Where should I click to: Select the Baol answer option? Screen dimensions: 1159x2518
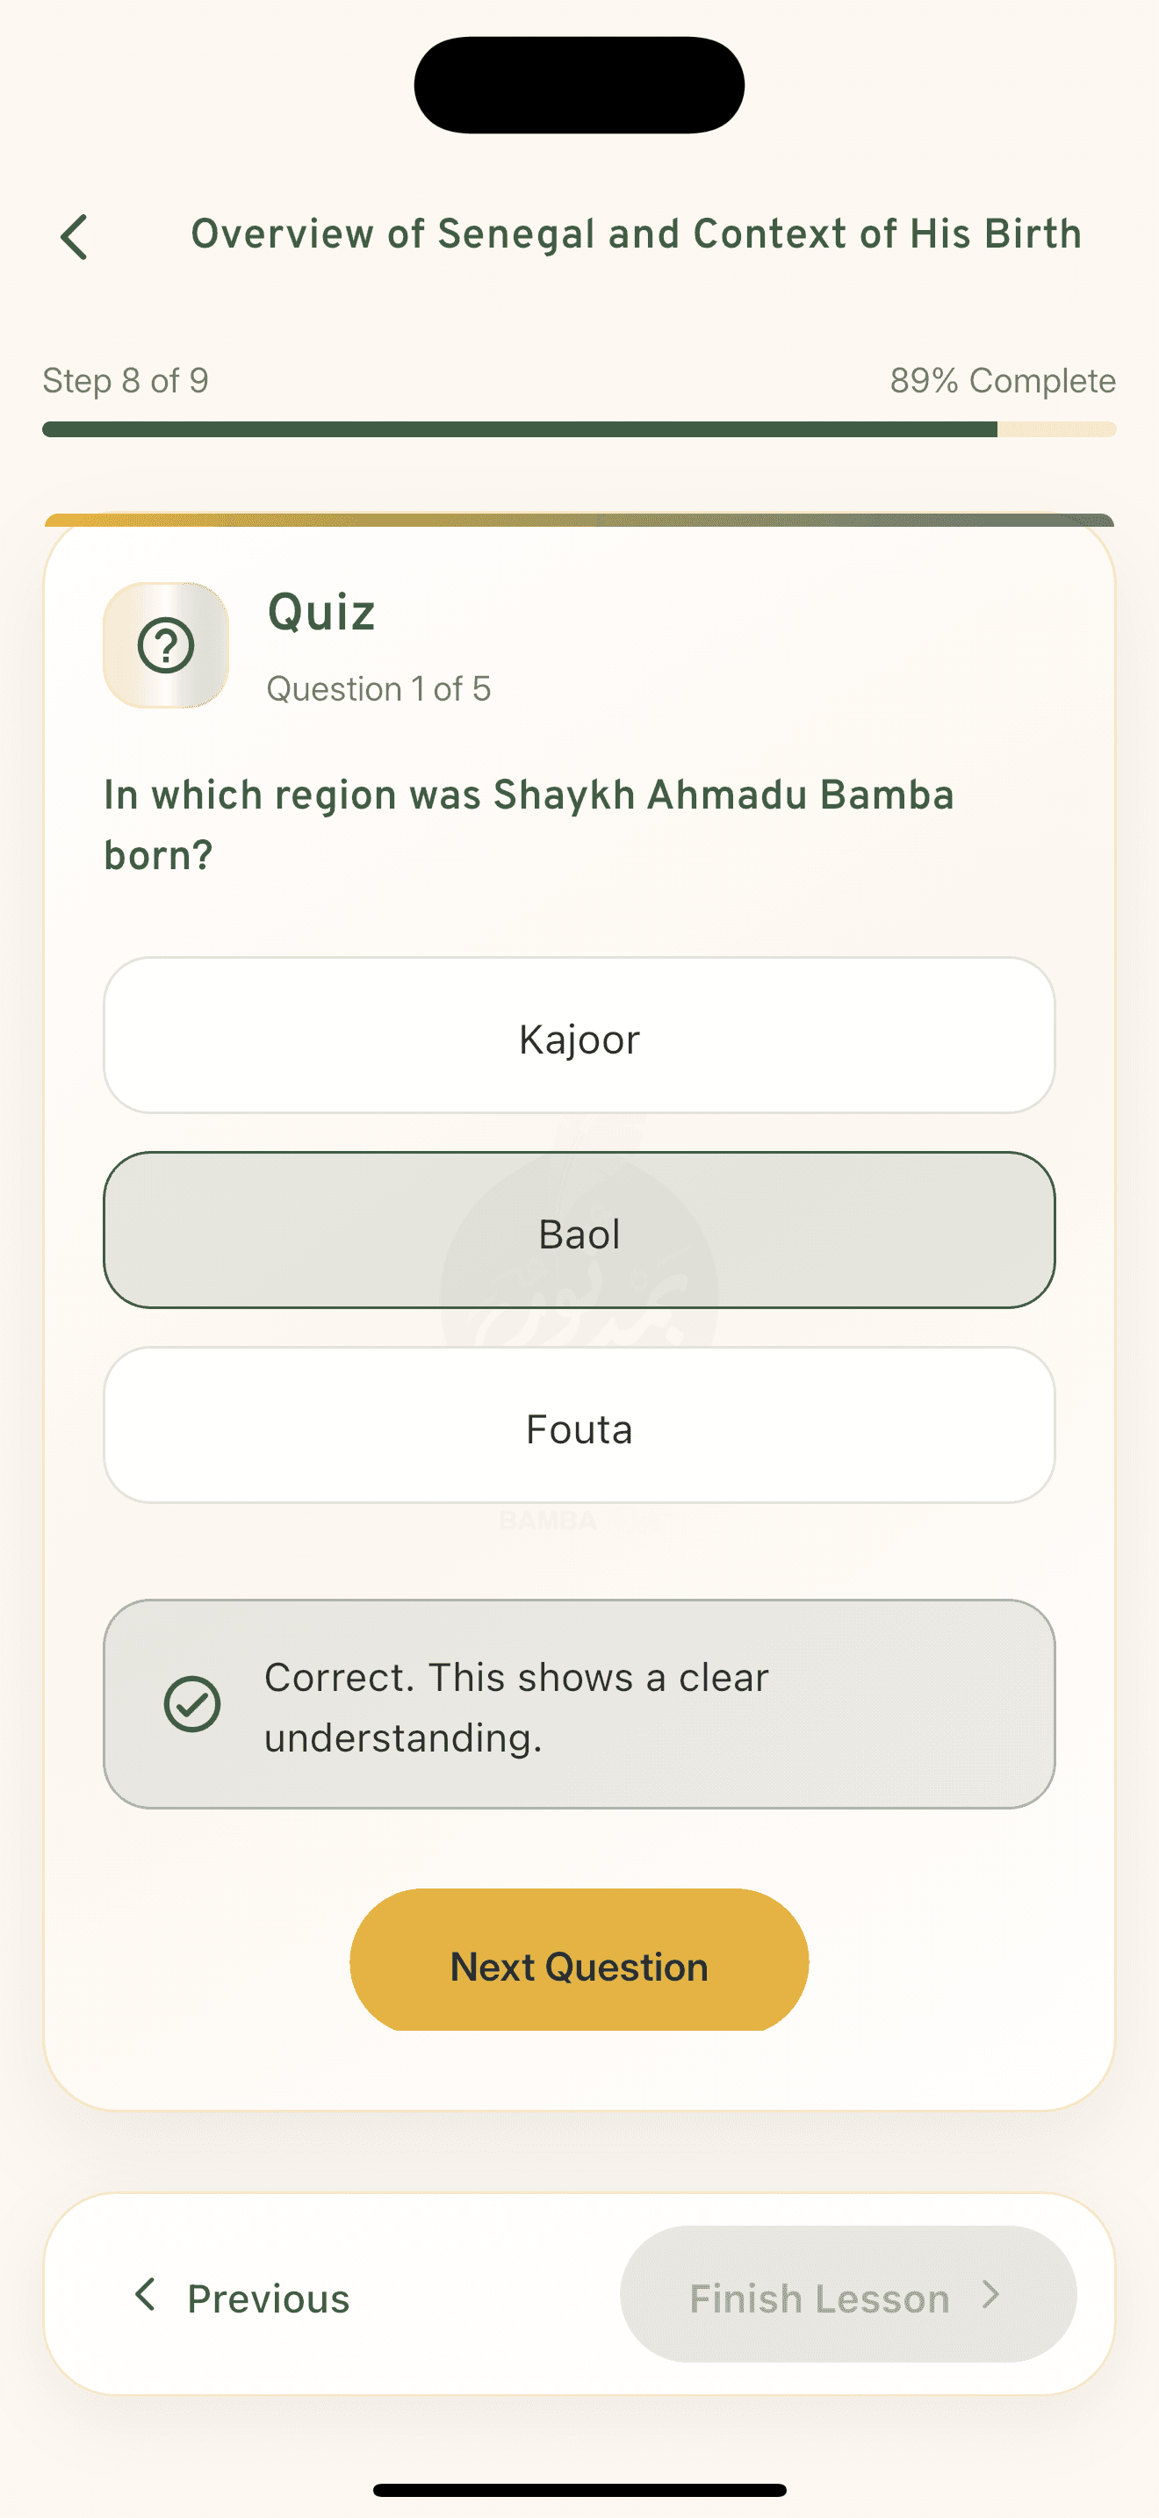[579, 1233]
